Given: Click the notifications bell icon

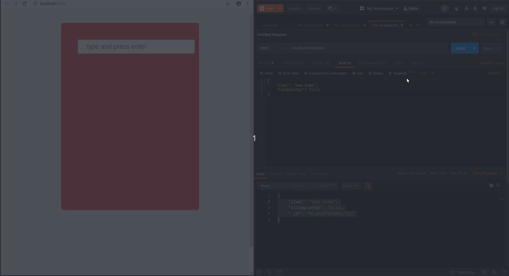Looking at the screenshot, I should pos(475,8).
